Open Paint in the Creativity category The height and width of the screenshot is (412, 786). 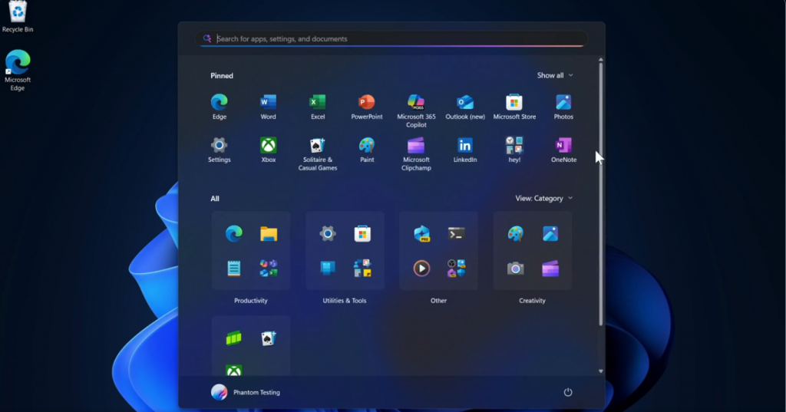(x=515, y=233)
